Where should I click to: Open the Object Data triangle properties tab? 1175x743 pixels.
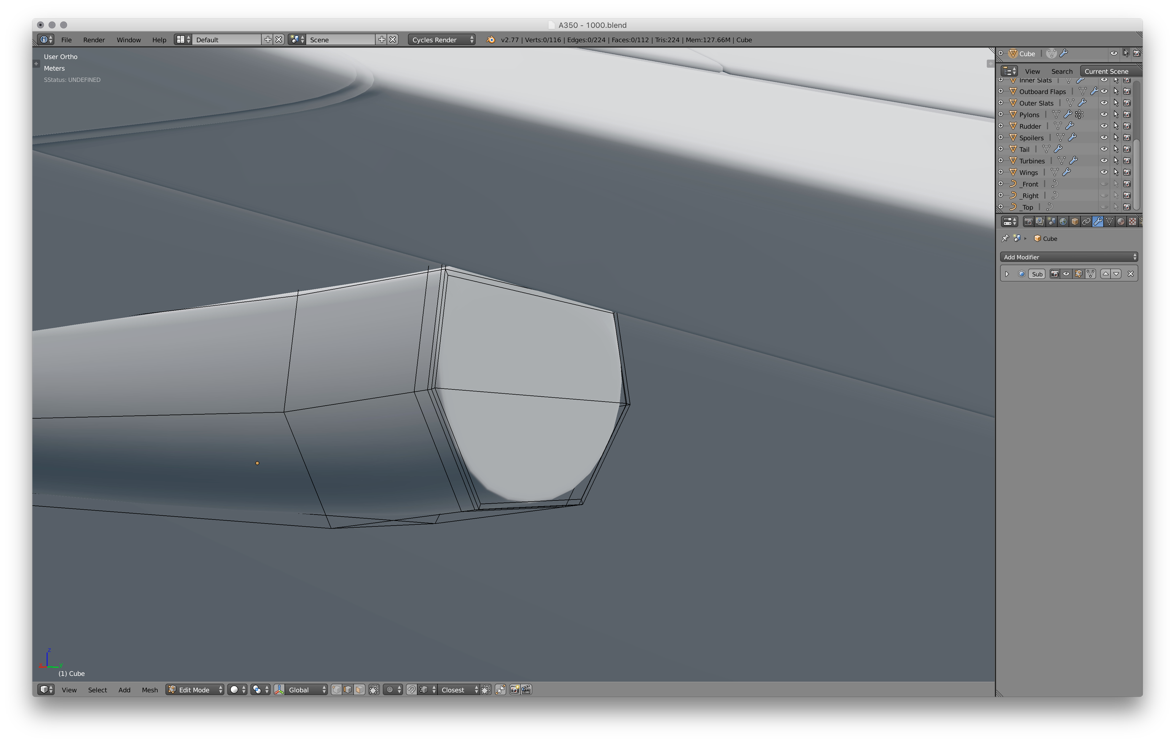[x=1109, y=222]
